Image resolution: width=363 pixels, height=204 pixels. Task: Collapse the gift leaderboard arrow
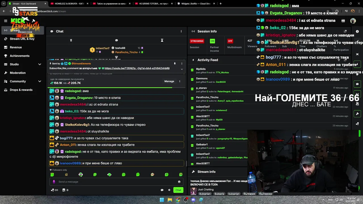point(116,57)
